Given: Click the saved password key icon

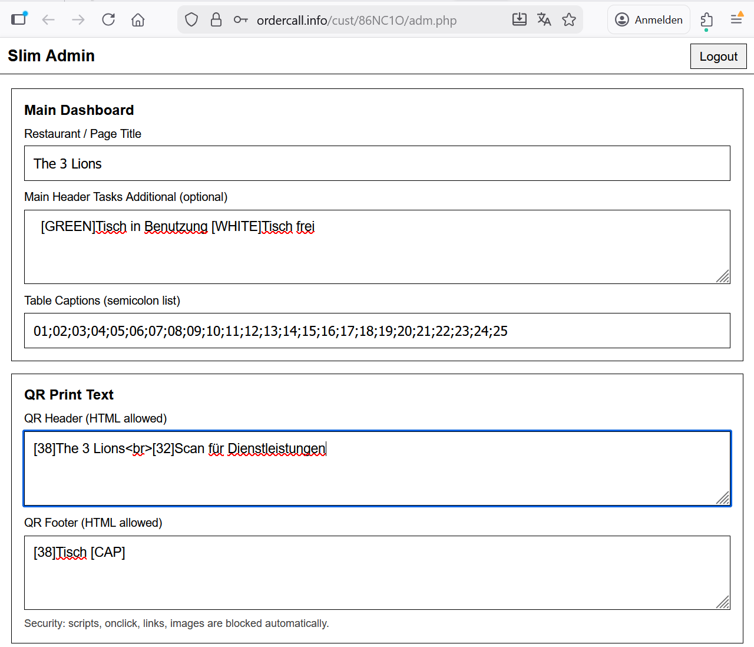Looking at the screenshot, I should [240, 20].
